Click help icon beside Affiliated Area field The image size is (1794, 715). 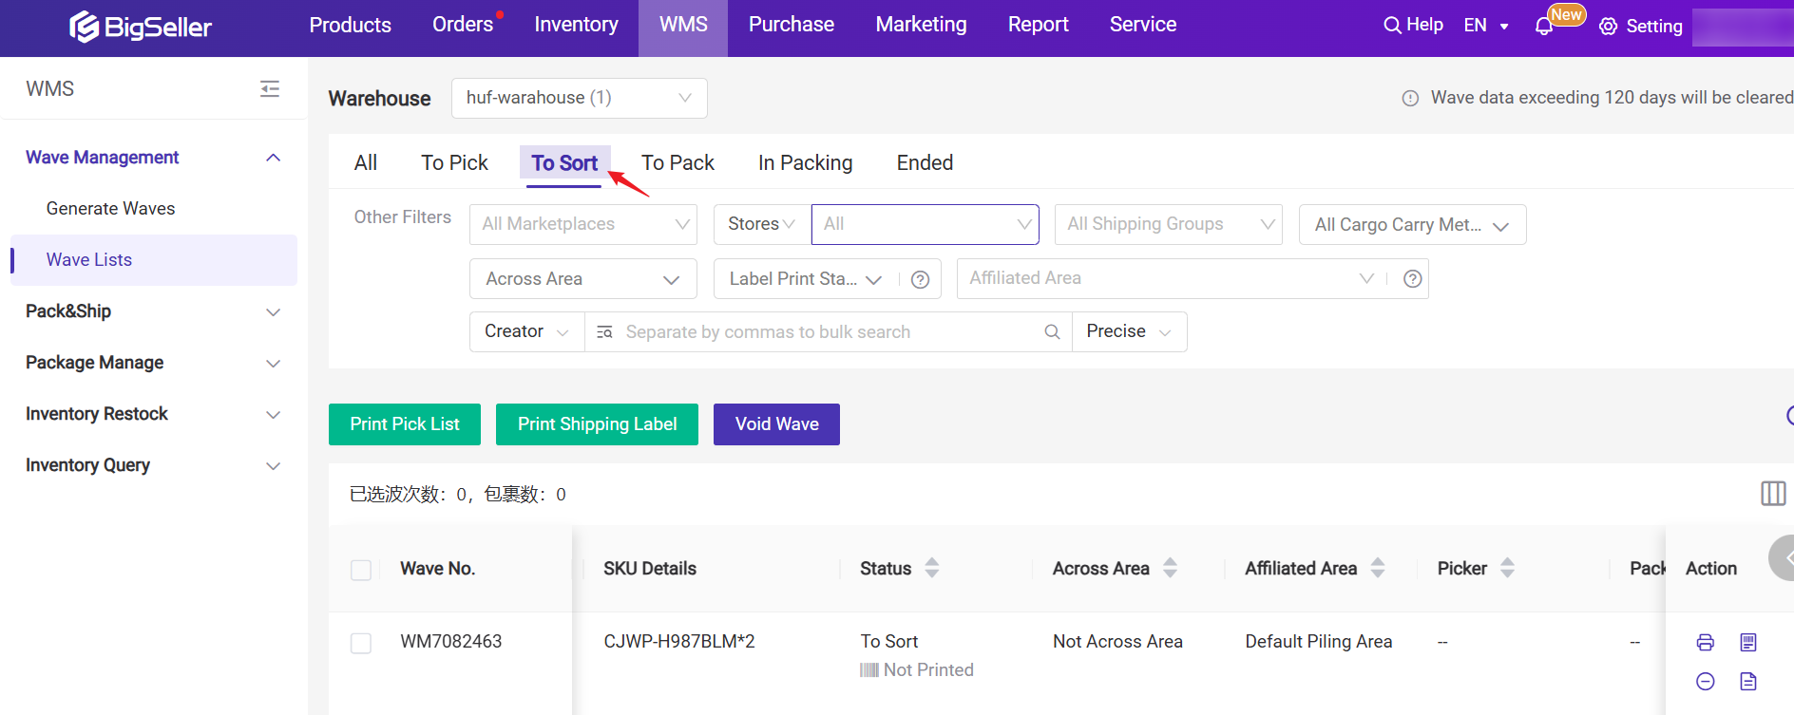pos(1412,279)
